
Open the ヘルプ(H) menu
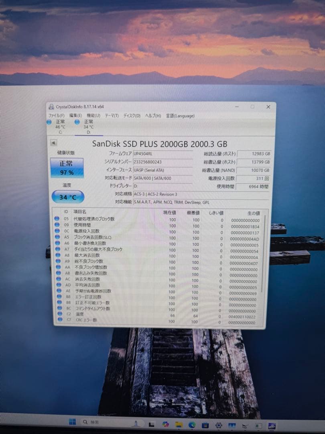pos(153,116)
